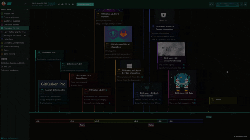
Task: Open the GitKraken v1.9.0 milestone
Action: 74,67
